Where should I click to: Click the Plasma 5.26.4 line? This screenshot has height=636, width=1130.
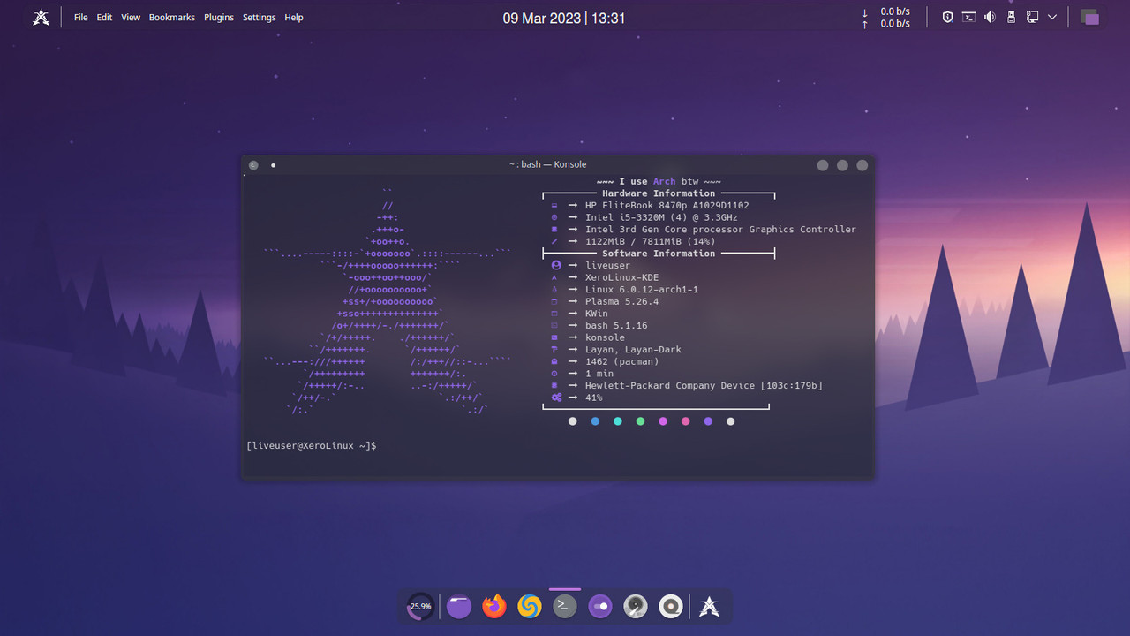621,301
